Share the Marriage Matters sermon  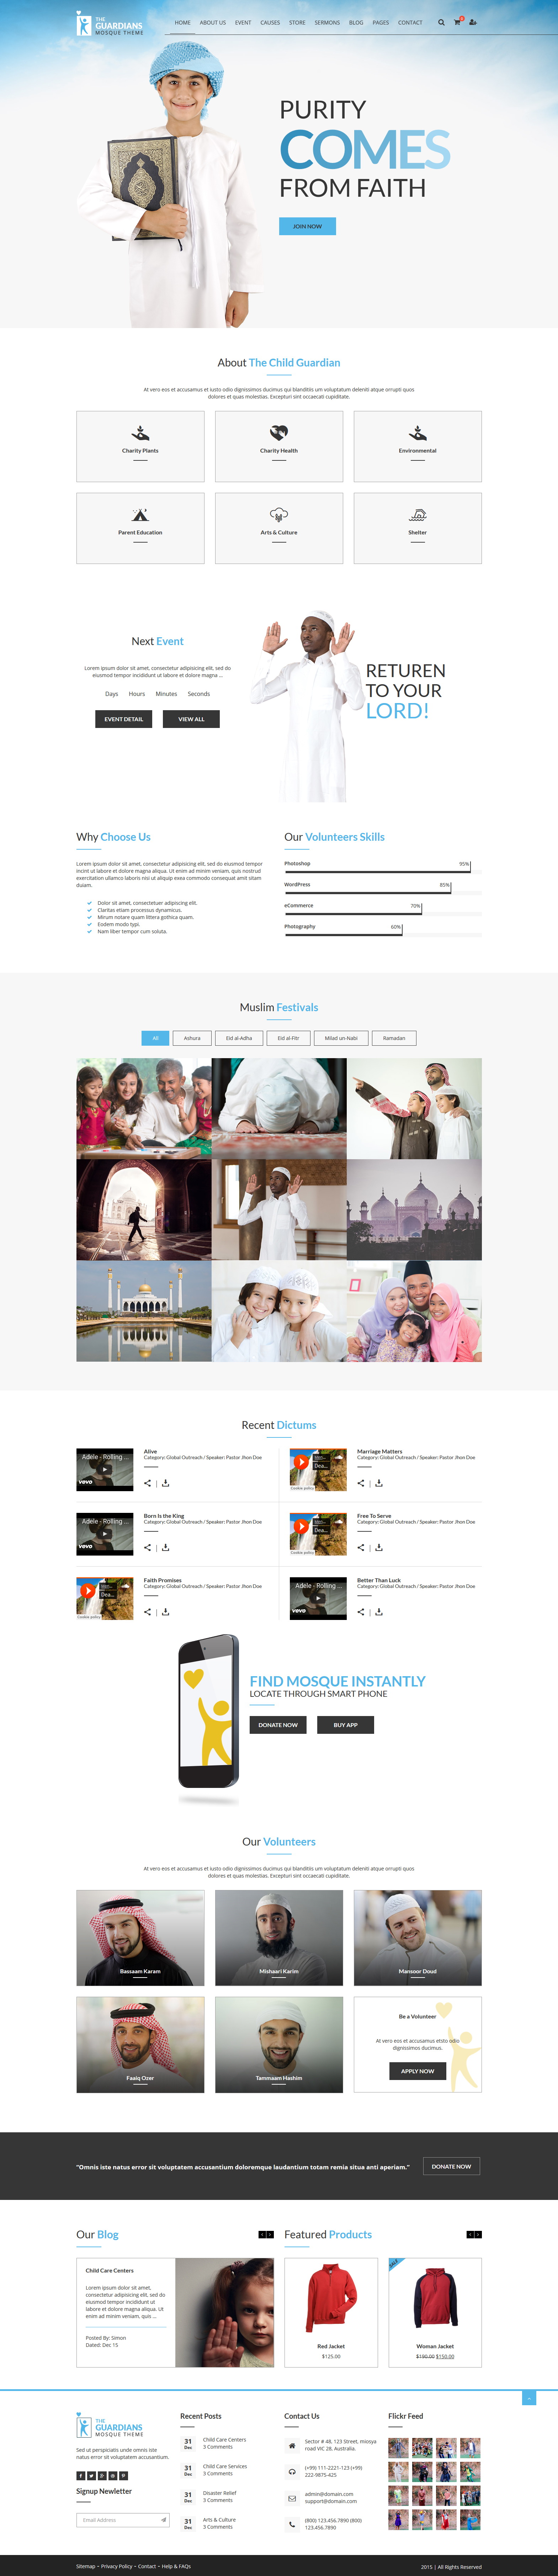point(361,1483)
